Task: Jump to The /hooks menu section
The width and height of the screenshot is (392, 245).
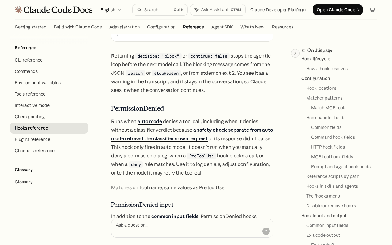Action: tap(323, 196)
